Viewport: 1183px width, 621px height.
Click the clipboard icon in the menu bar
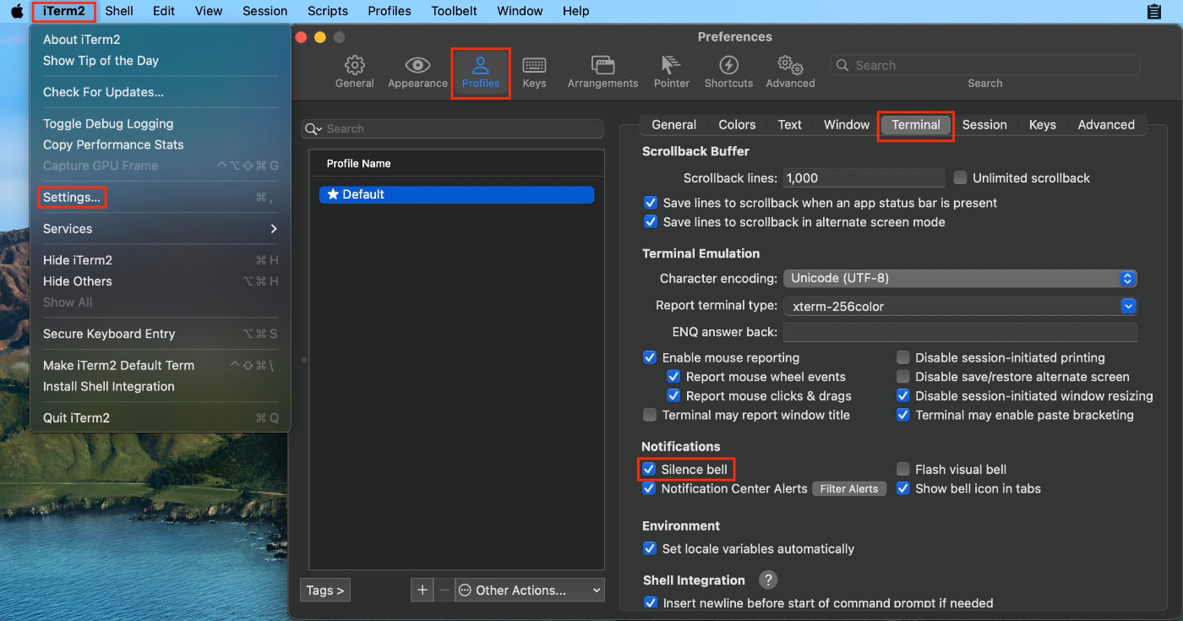click(x=1154, y=11)
